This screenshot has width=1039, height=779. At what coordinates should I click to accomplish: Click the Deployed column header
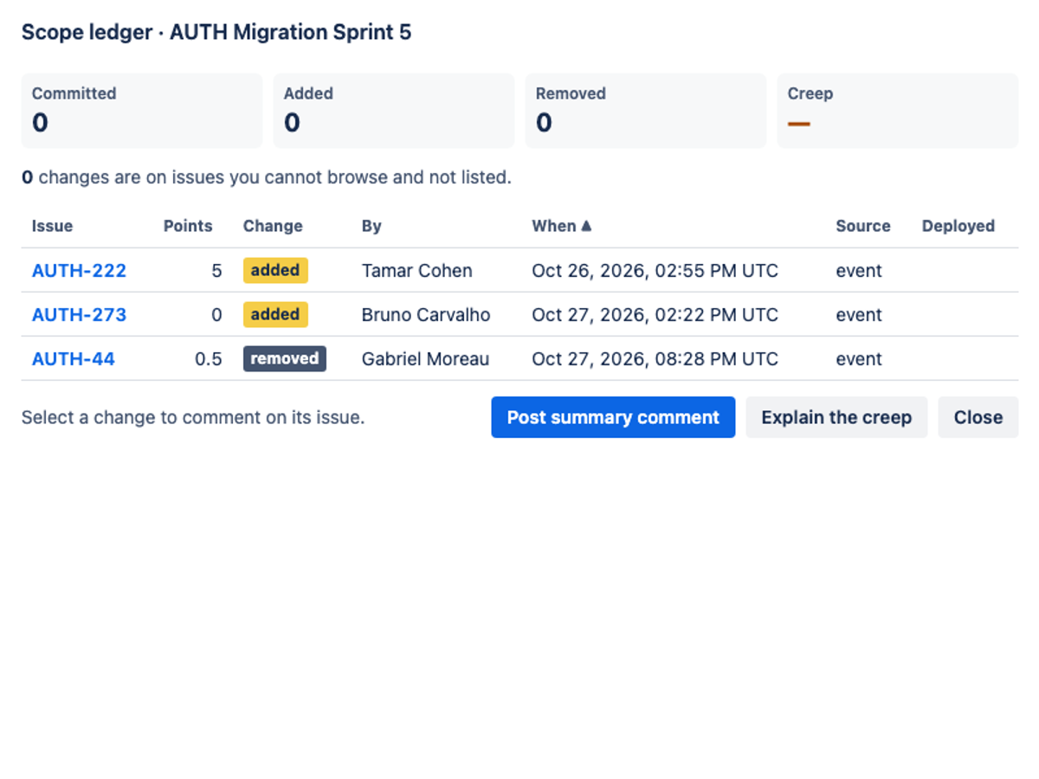click(x=958, y=226)
